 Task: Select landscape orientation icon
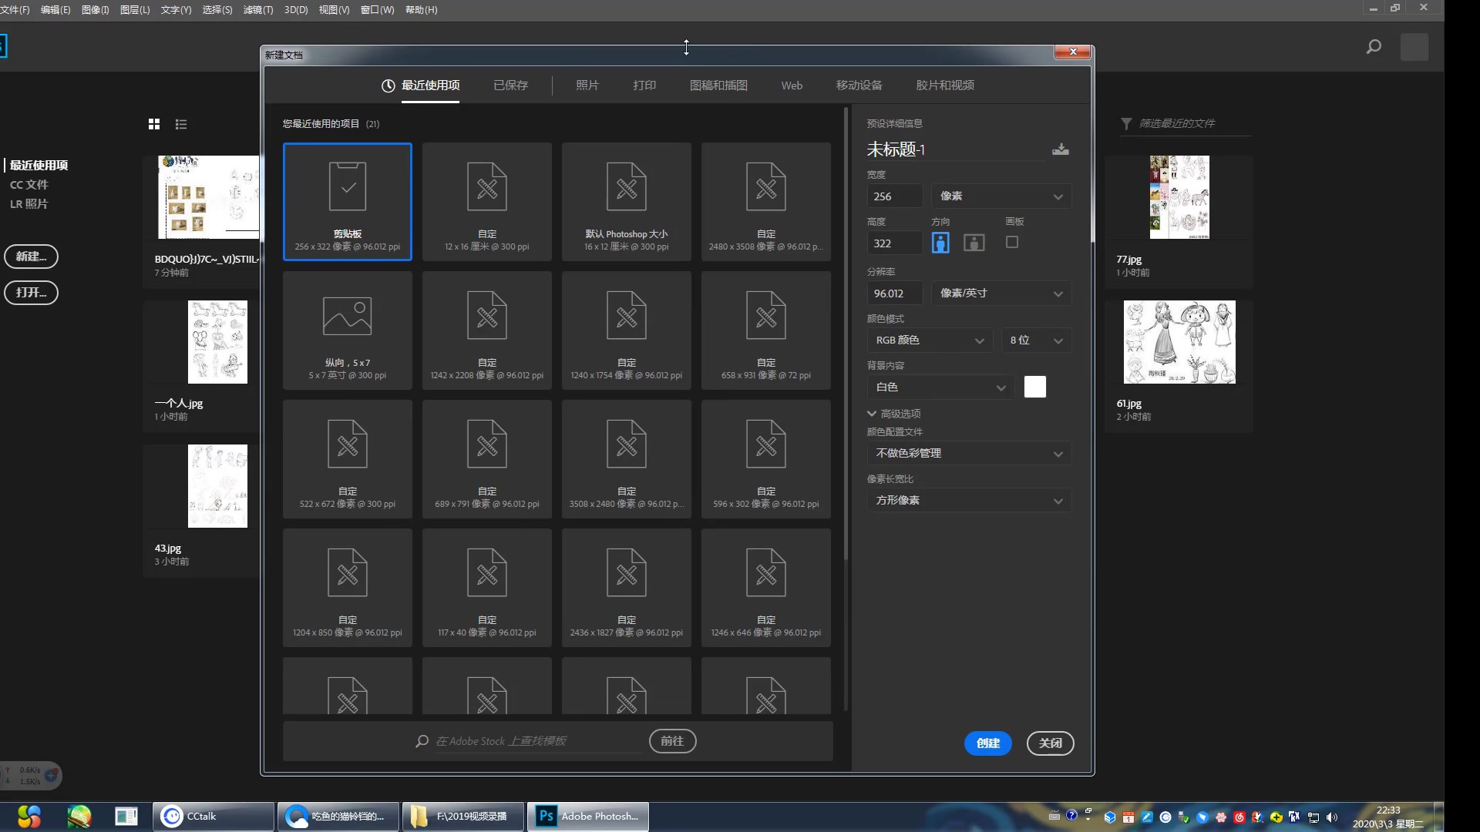tap(974, 243)
